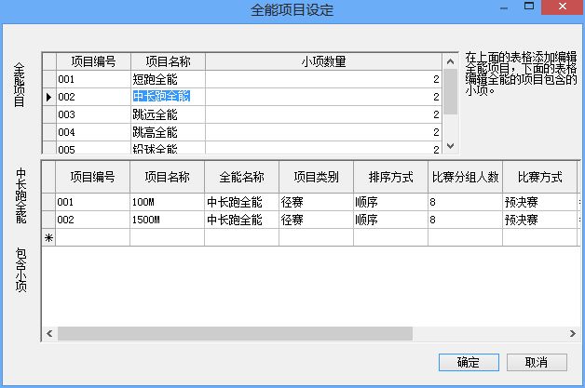Click 项目类别 column header
The image size is (585, 388).
point(317,177)
